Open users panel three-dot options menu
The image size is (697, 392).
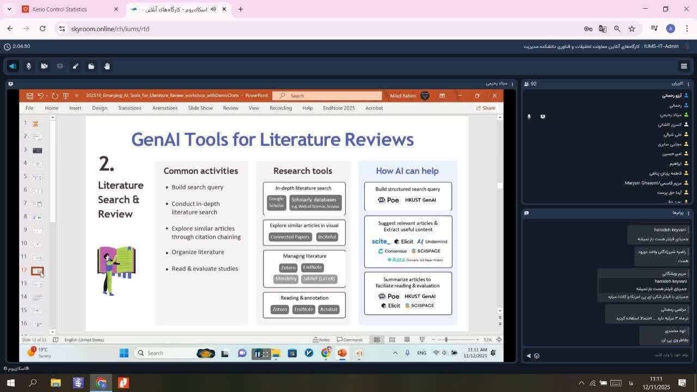(688, 84)
